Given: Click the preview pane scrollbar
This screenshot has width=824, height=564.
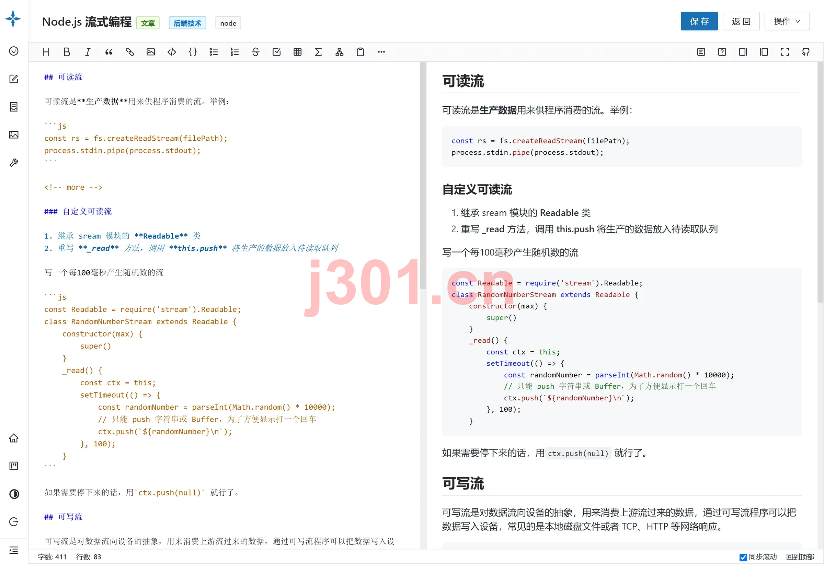Looking at the screenshot, I should (x=821, y=183).
